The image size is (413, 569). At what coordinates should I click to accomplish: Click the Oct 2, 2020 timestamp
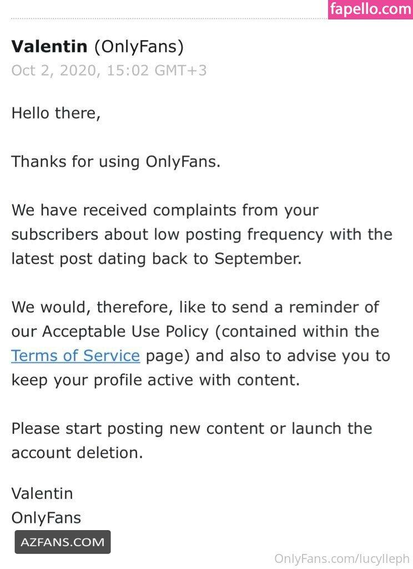point(109,71)
